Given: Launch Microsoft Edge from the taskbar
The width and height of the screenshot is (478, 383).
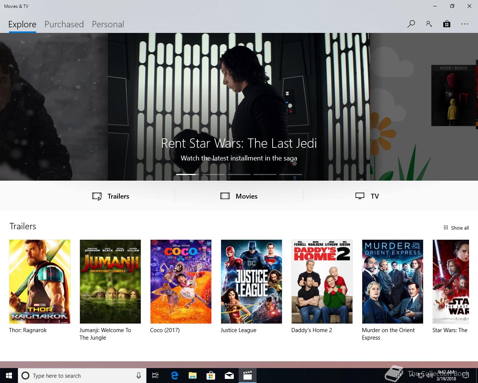Looking at the screenshot, I should point(174,376).
